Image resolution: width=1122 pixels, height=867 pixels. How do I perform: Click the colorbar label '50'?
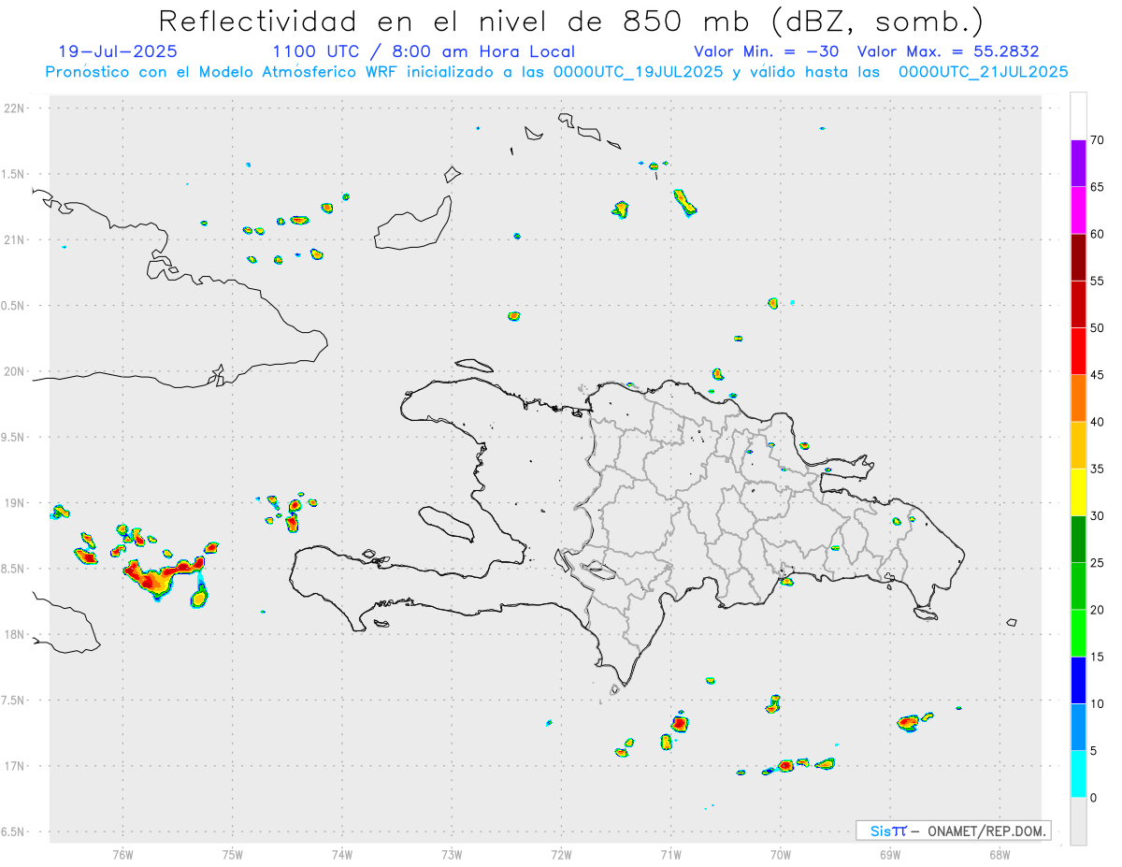pos(1097,328)
